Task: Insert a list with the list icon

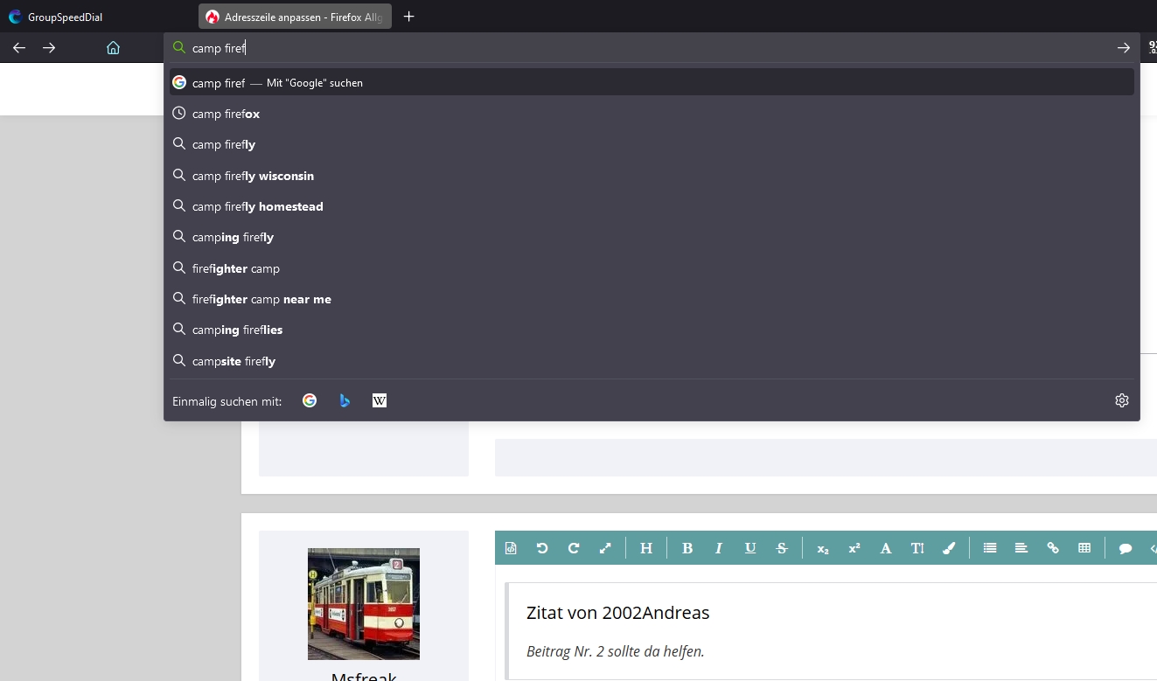Action: coord(990,548)
